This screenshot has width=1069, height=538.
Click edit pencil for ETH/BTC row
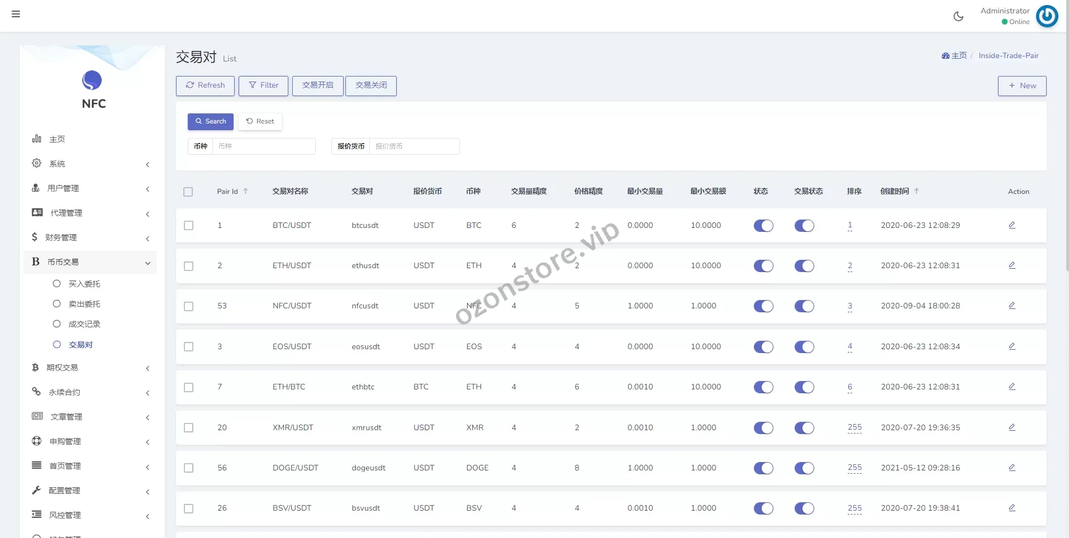1011,387
